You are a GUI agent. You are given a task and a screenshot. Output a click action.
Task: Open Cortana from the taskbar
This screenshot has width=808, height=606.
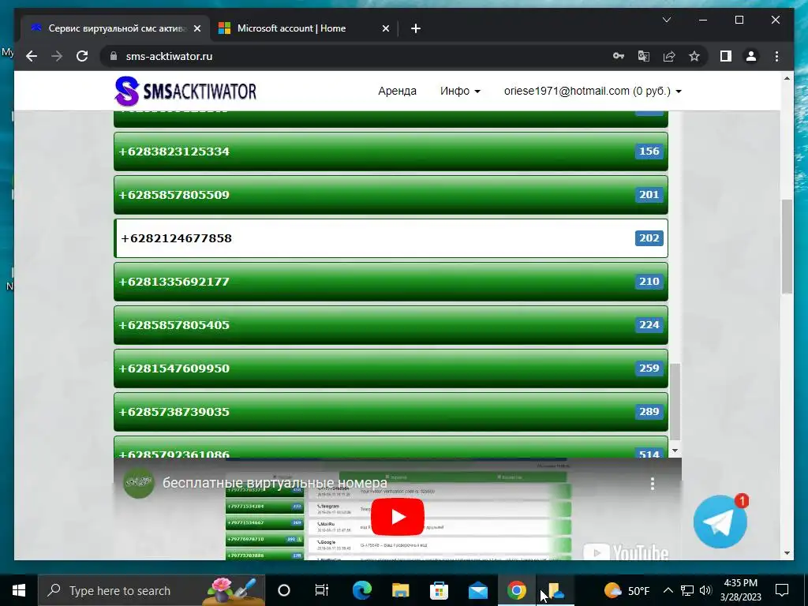pos(284,590)
